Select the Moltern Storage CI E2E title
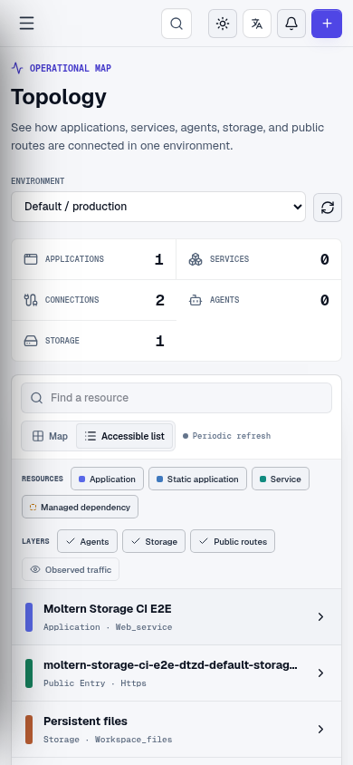The image size is (353, 765). pyautogui.click(x=108, y=609)
